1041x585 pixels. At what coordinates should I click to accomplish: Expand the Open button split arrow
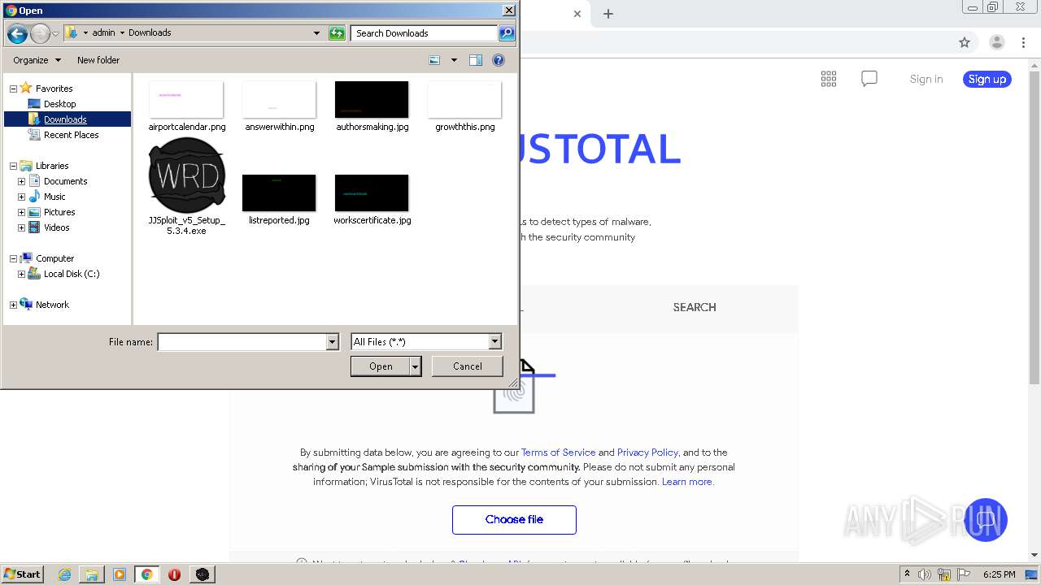415,366
